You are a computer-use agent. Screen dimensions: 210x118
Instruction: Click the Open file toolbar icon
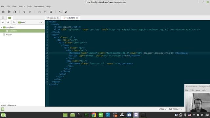(x=9, y=12)
